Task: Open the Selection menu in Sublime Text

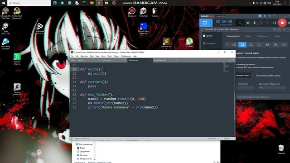Action: (x=84, y=56)
